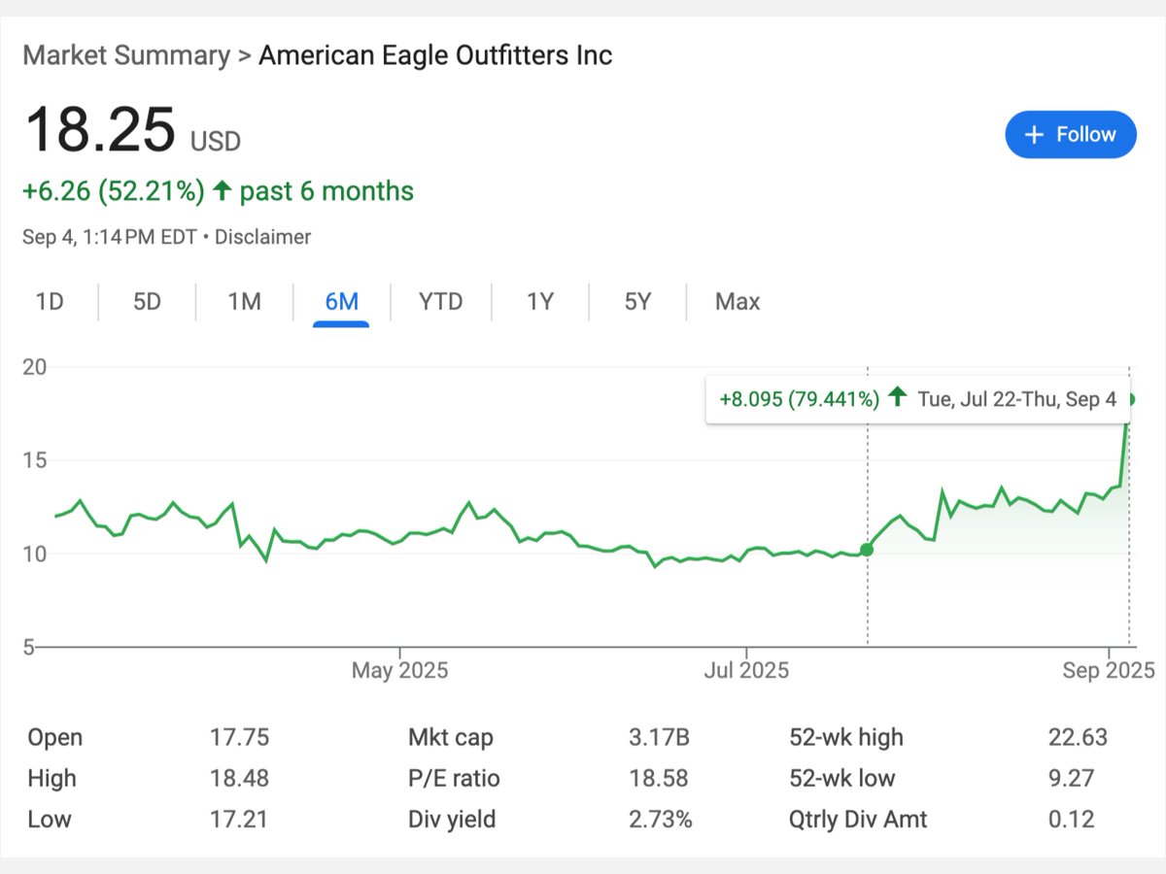Click the 52-wk high value 22.63
The width and height of the screenshot is (1166, 874).
1078,738
